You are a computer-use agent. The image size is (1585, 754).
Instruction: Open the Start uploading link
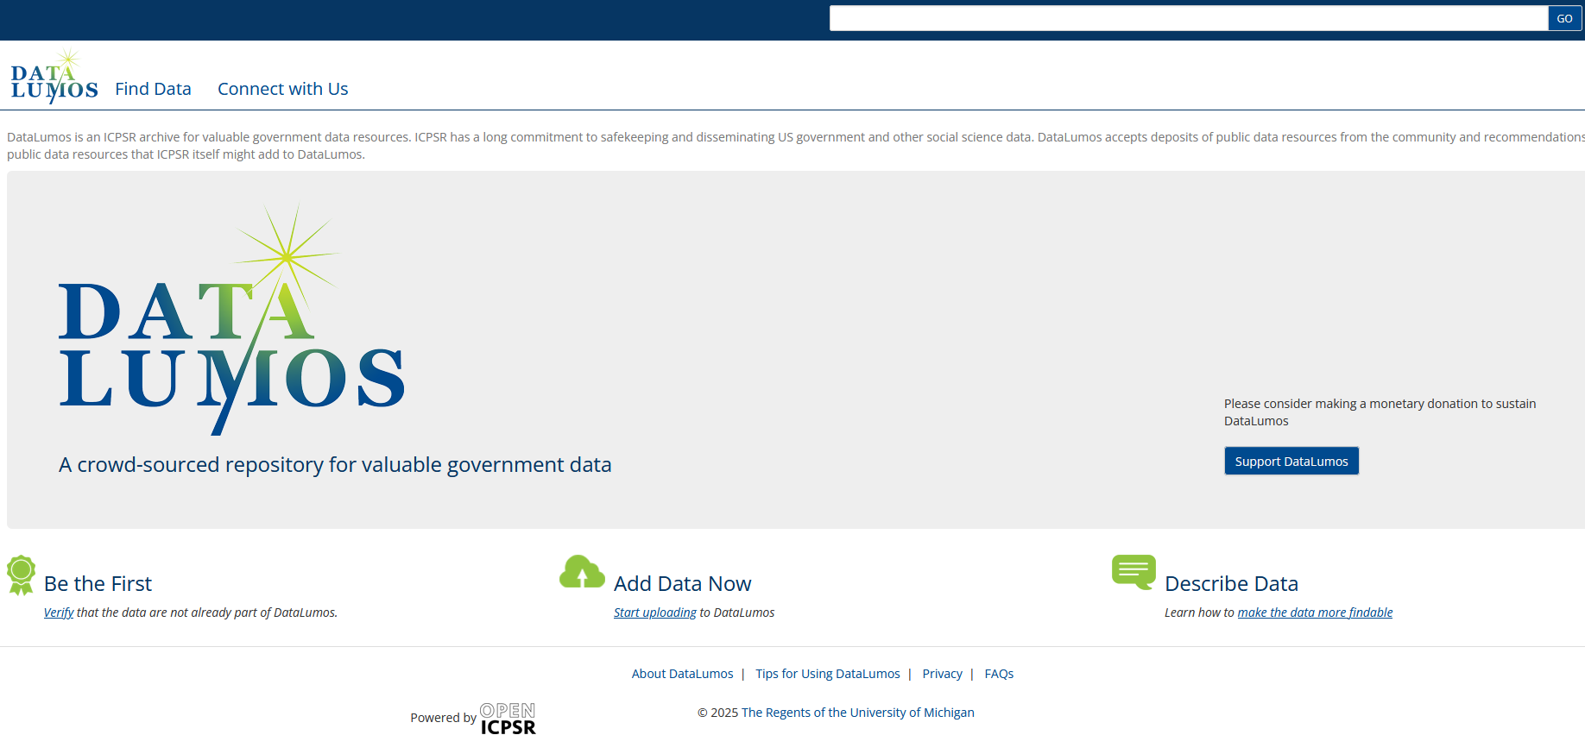click(654, 613)
